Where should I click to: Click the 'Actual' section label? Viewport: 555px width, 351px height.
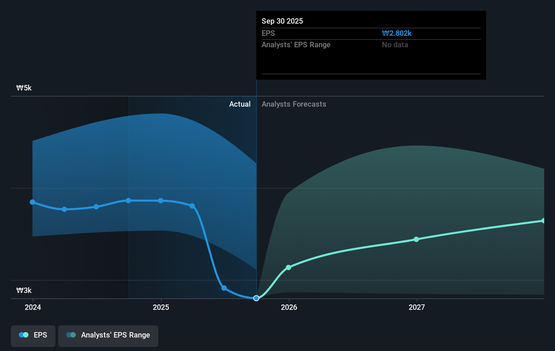(x=240, y=104)
